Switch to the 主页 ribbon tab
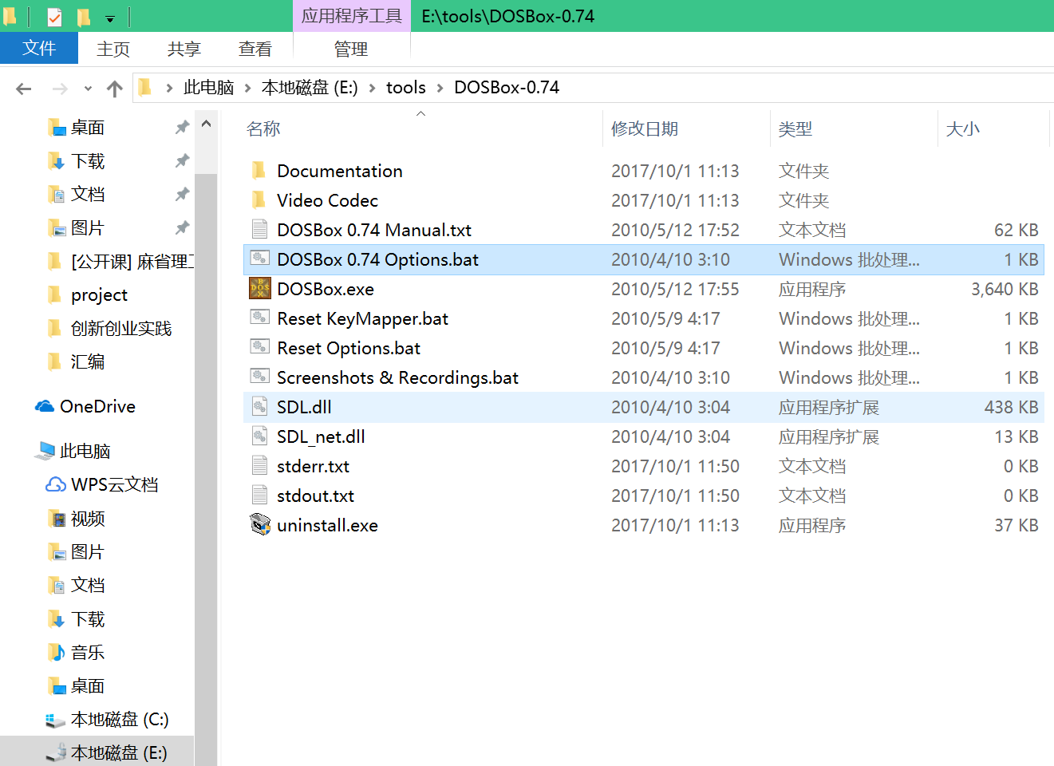This screenshot has width=1054, height=766. [113, 49]
